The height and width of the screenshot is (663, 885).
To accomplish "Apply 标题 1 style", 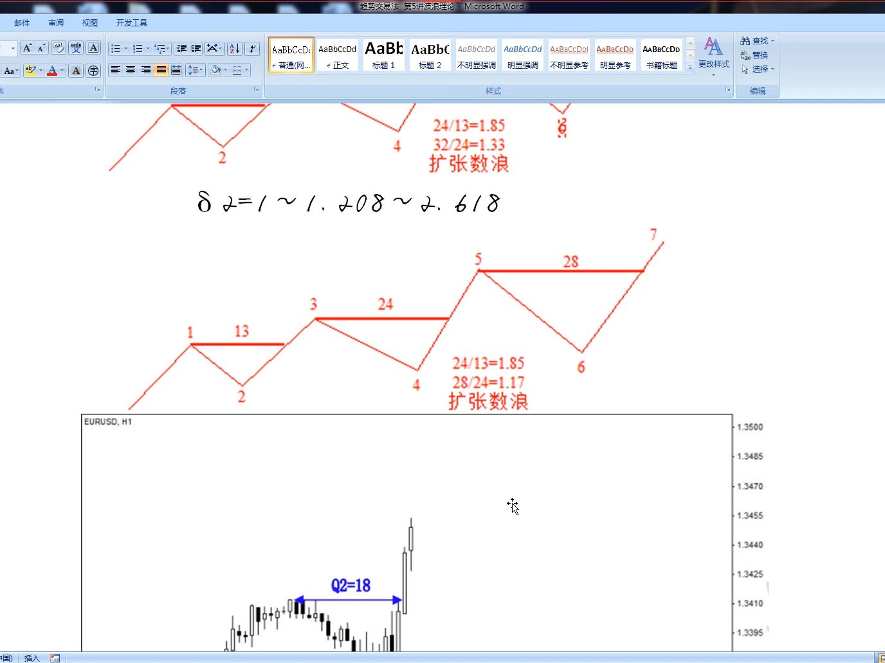I will [384, 55].
